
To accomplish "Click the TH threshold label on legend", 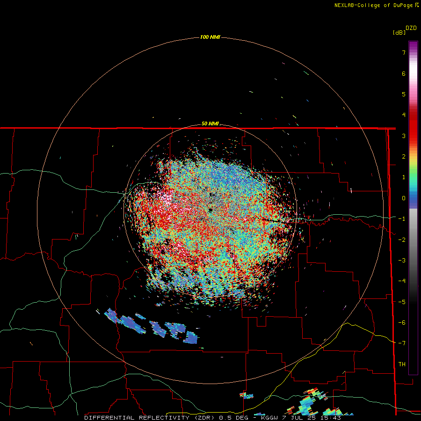I will point(402,364).
